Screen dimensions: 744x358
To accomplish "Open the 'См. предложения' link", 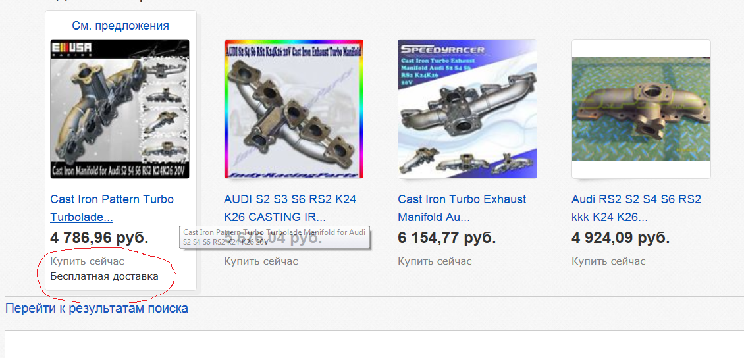I will [x=120, y=25].
